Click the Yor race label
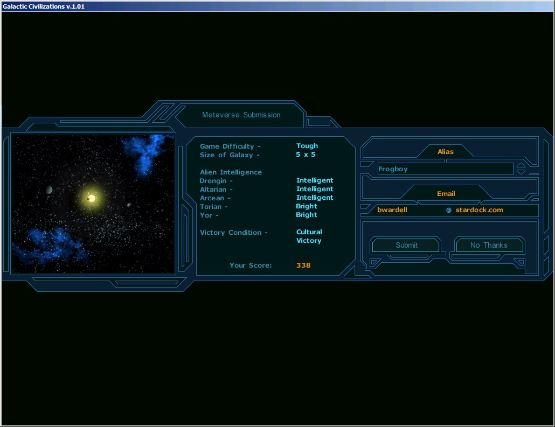The width and height of the screenshot is (555, 427). pos(209,215)
